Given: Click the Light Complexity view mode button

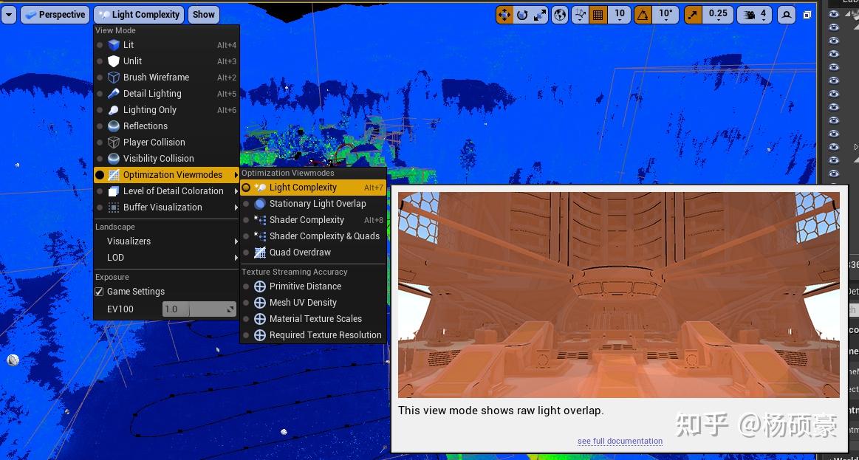Looking at the screenshot, I should [139, 15].
